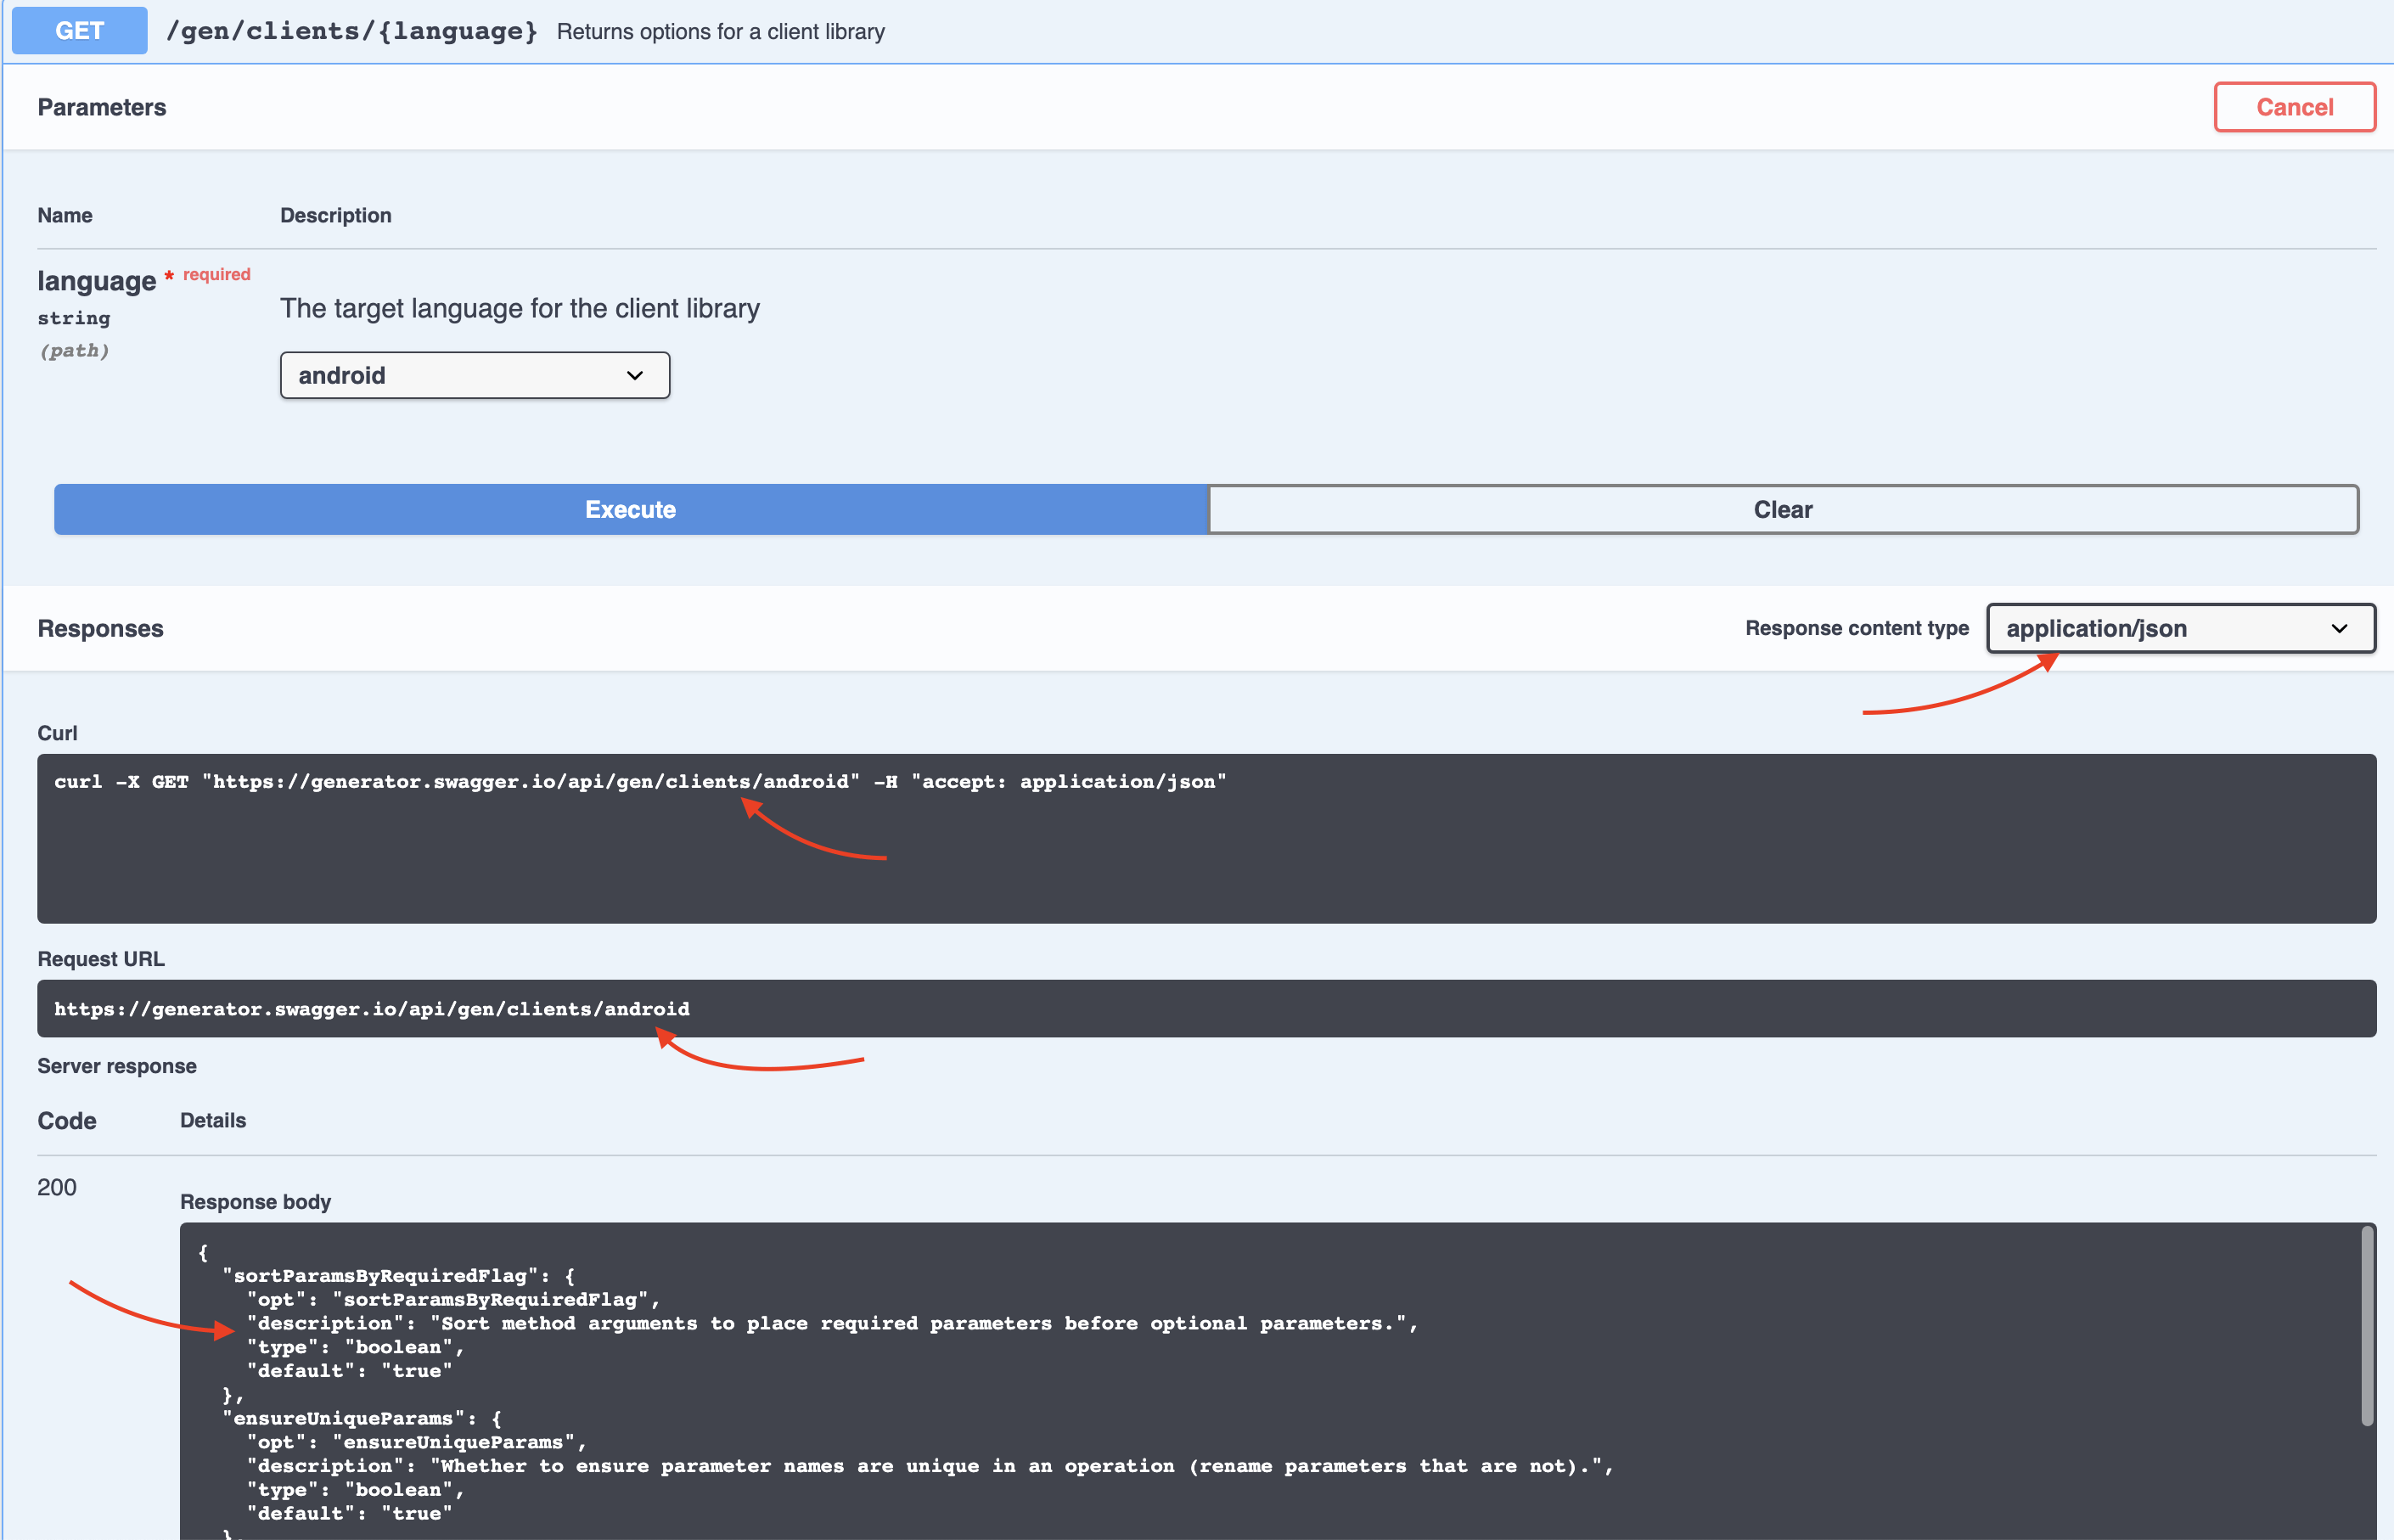Click the Server response label

(x=116, y=1065)
